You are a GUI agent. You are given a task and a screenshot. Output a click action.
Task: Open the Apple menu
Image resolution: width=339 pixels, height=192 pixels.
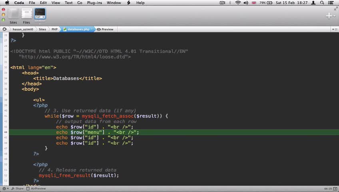(x=7, y=2)
